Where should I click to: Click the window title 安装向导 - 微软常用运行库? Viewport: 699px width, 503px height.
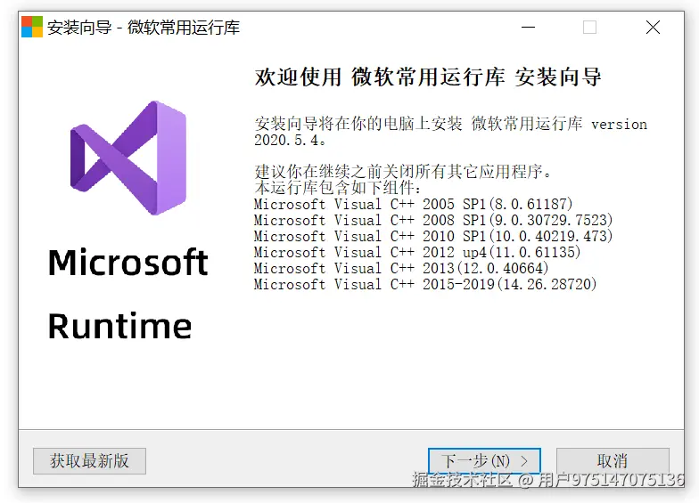pyautogui.click(x=144, y=28)
